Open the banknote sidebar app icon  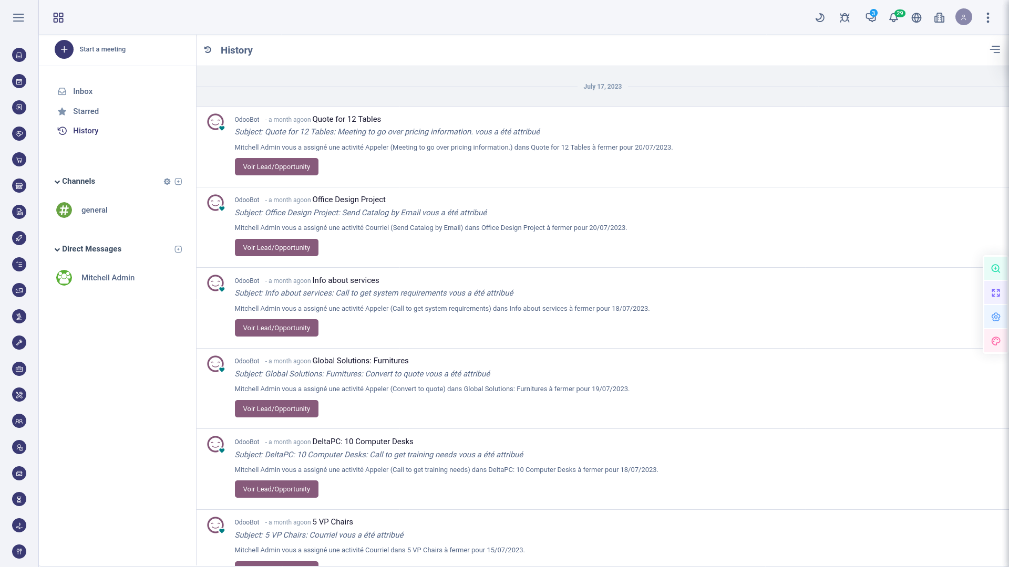[x=19, y=290]
